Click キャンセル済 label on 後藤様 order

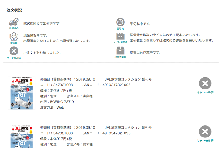205,92
